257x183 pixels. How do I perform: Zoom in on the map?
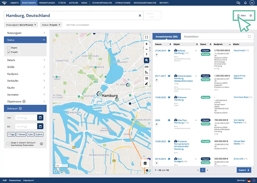click(147, 44)
